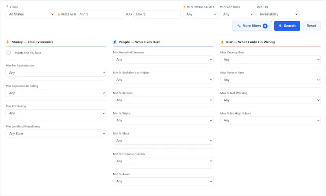Screen dimensions: 326x196
Task: Click the money bag icon in Money header
Action: [x=7, y=42]
